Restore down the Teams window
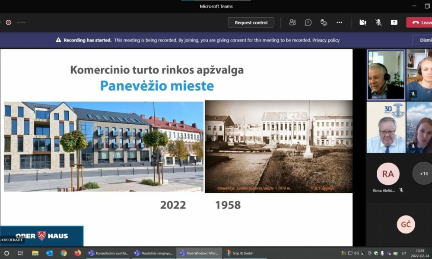Image resolution: width=432 pixels, height=259 pixels. tap(427, 6)
